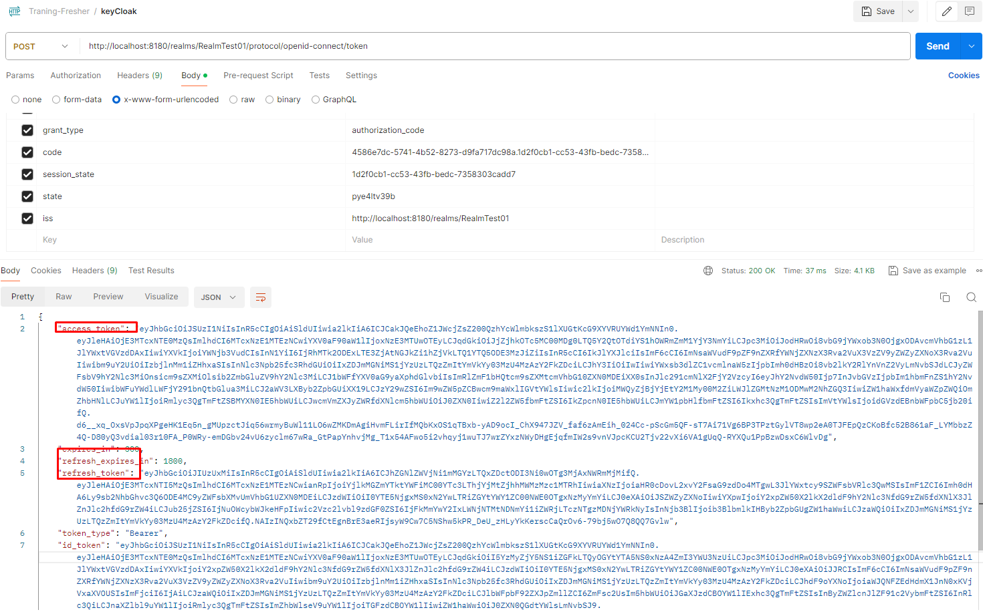The image size is (983, 614).
Task: Click the empty Key field
Action: pos(191,240)
